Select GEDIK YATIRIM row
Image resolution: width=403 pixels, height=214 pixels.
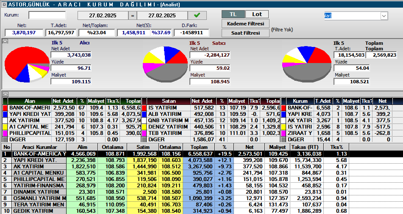202,211
